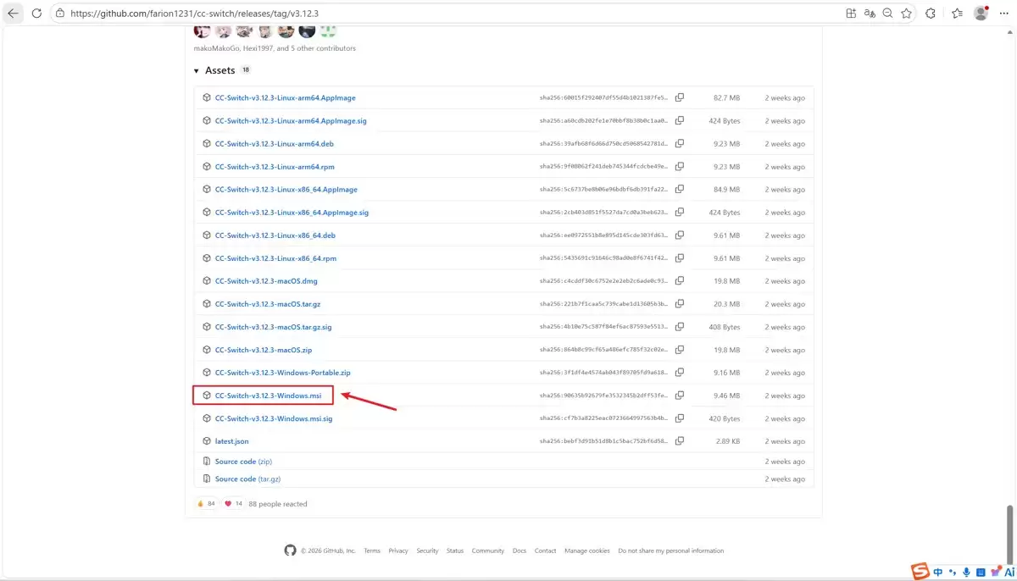
Task: Open the browser extensions puzzle icon
Action: pyautogui.click(x=931, y=14)
